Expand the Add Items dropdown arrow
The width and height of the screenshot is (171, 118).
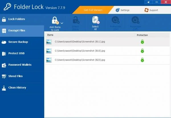click(x=62, y=23)
